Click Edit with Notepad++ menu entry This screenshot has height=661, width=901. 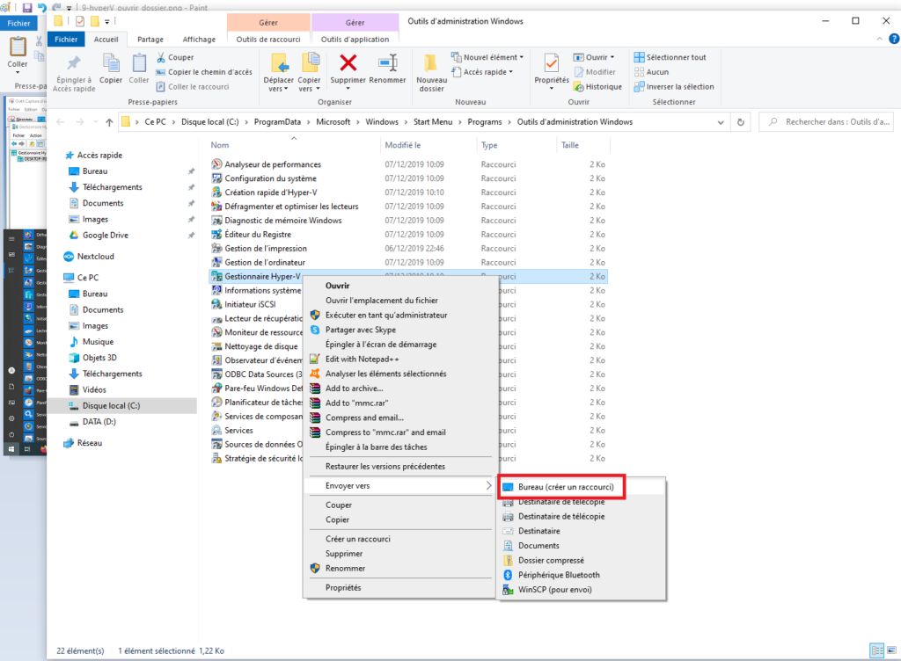tap(362, 360)
